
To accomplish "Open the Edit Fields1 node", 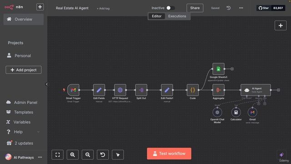I will (x=167, y=90).
